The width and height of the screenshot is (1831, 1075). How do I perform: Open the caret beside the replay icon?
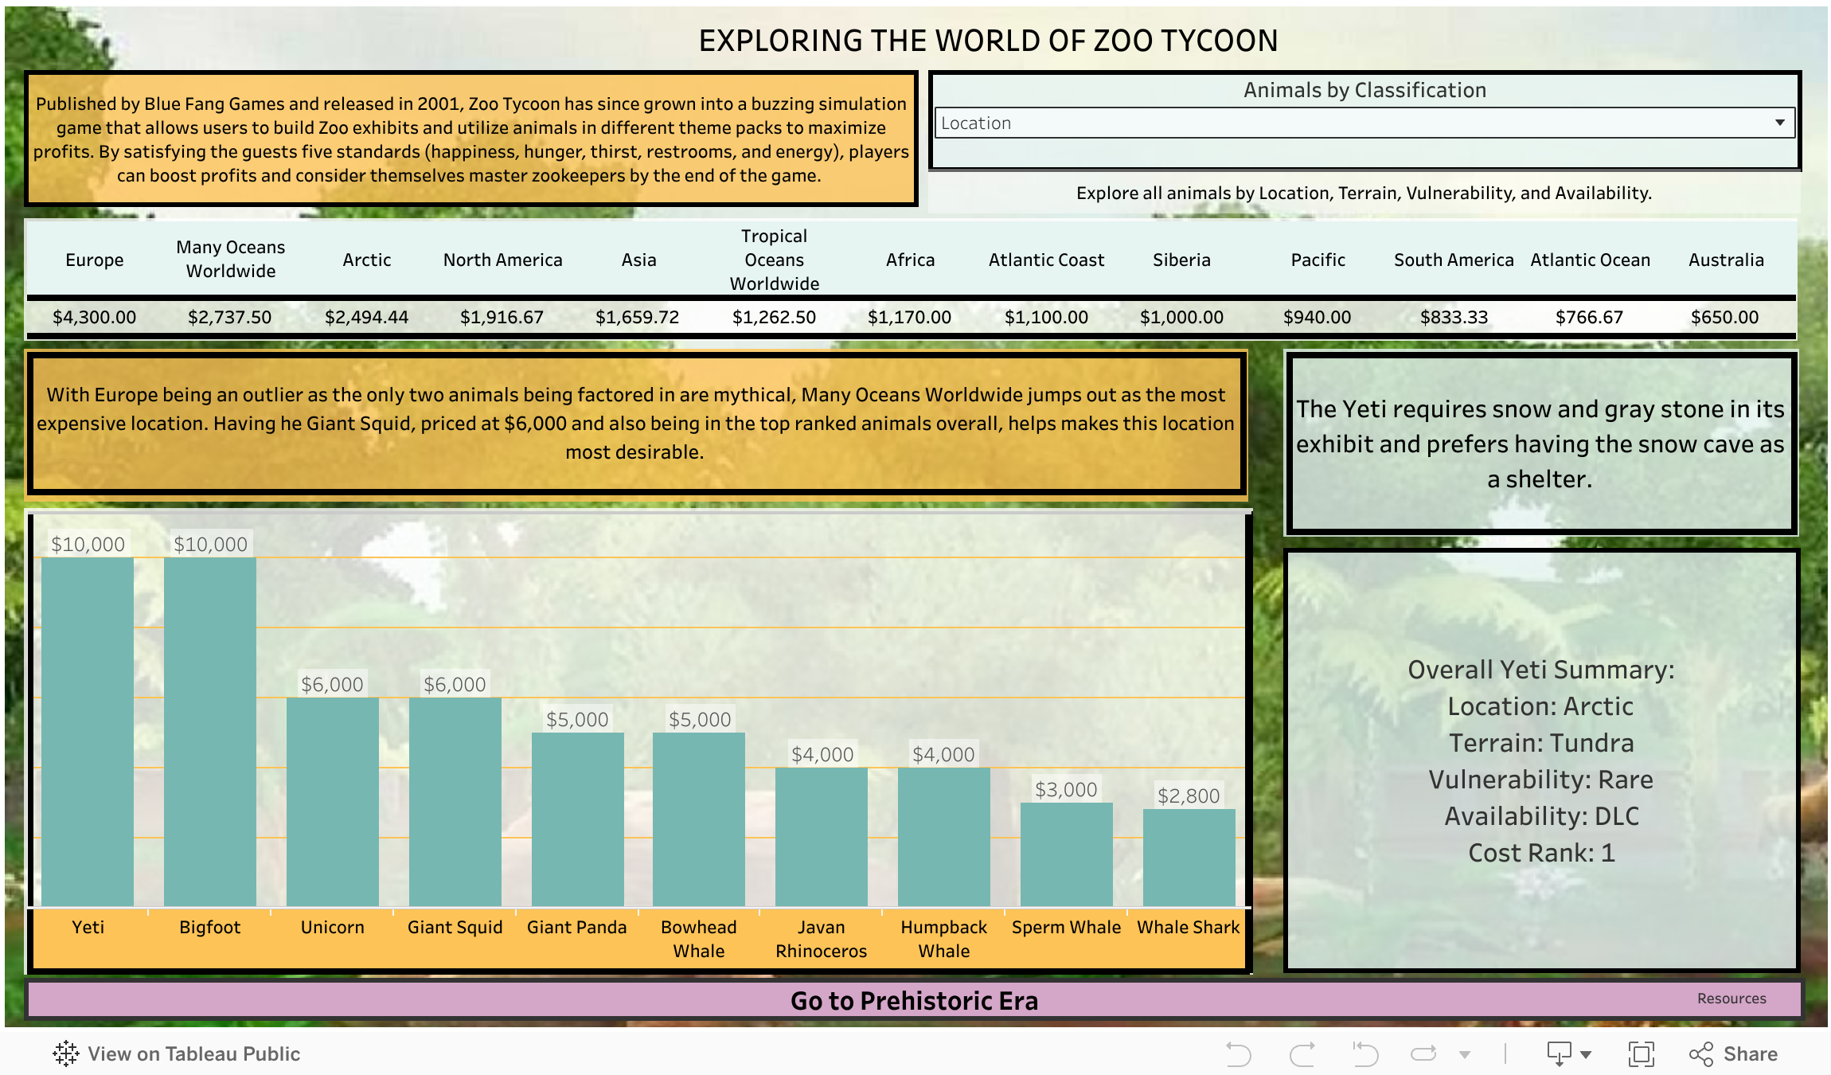point(1465,1053)
